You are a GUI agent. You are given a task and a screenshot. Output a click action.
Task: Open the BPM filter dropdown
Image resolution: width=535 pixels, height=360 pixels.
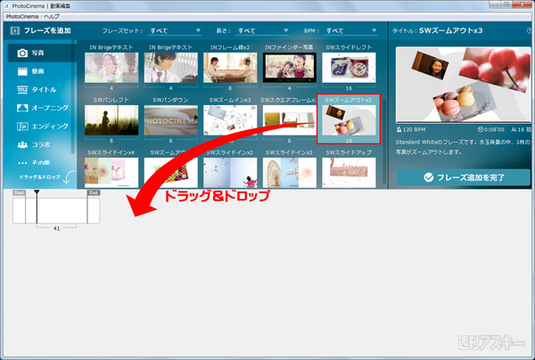tap(350, 30)
